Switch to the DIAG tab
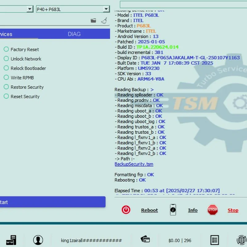The image size is (247, 247). tap(74, 34)
